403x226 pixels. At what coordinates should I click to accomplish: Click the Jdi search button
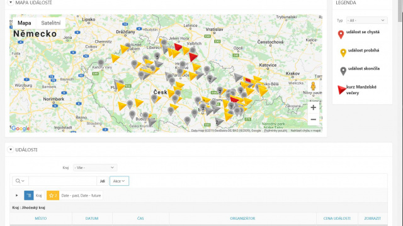click(102, 181)
